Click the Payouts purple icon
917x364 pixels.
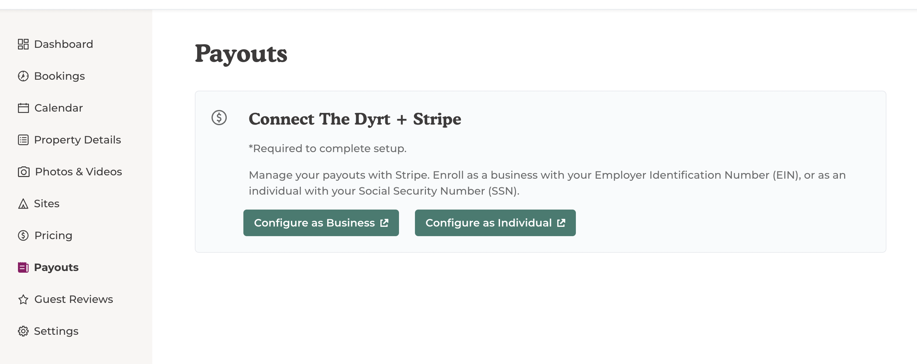[23, 267]
